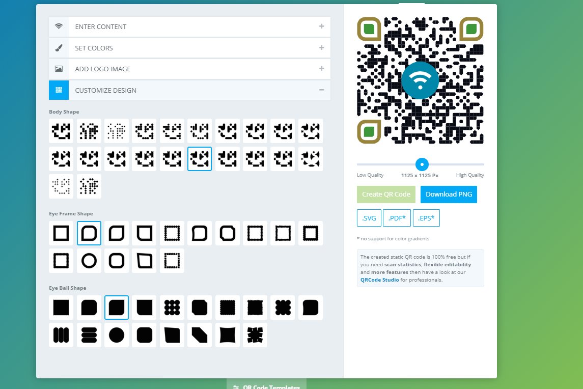Select the plain square eye frame
583x389 pixels.
point(61,233)
